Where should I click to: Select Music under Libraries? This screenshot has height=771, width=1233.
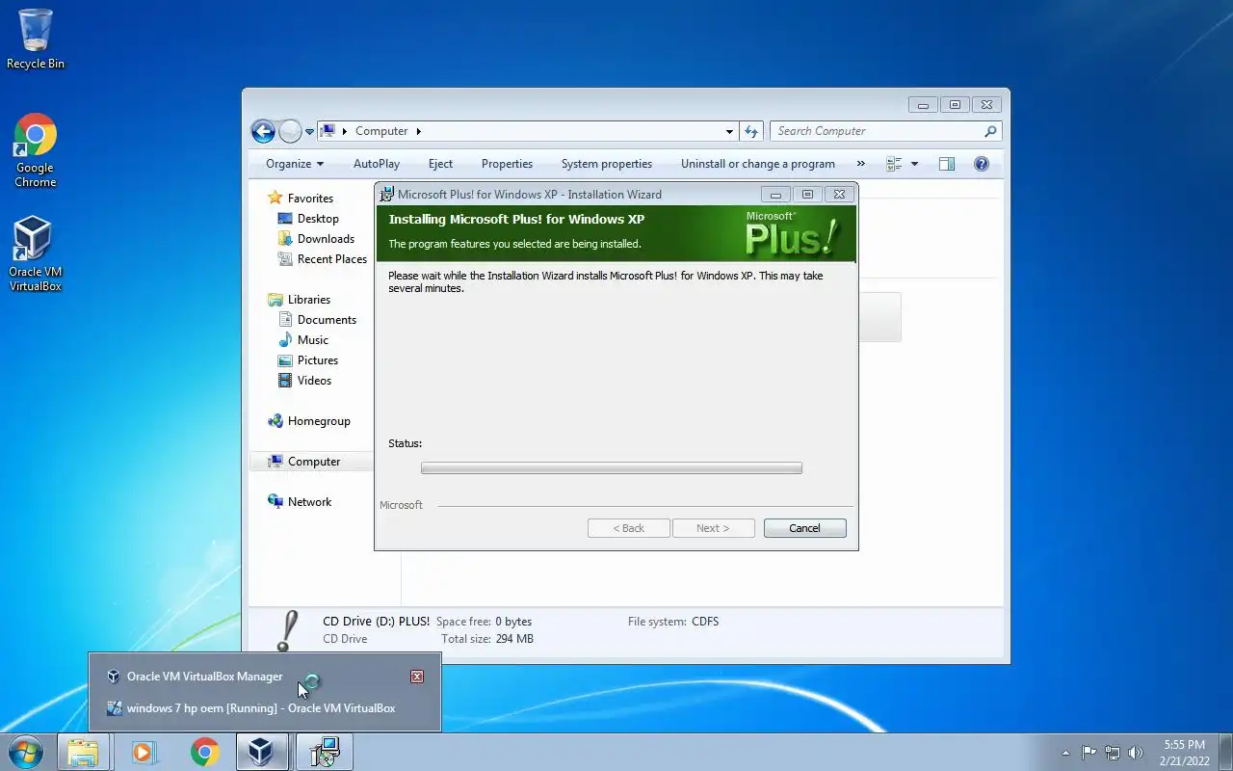click(x=303, y=340)
